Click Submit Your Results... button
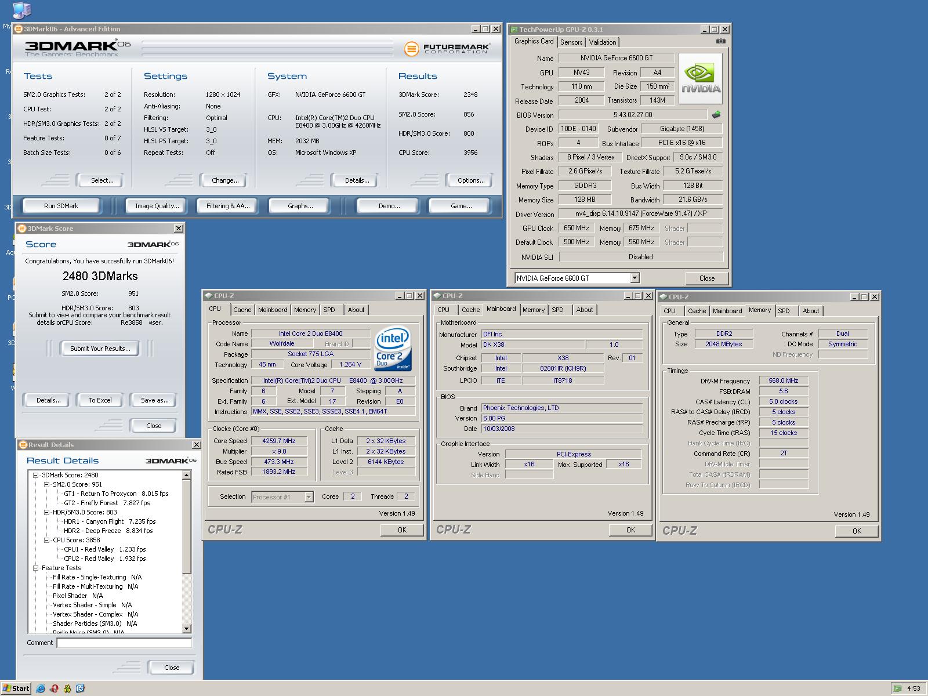The image size is (928, 696). 100,349
